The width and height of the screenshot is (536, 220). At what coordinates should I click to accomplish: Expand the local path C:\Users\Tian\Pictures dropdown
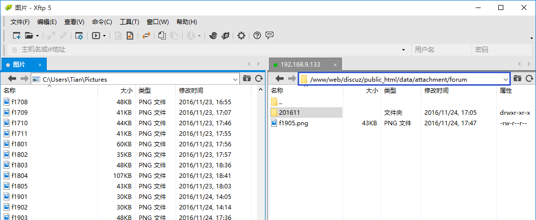point(235,79)
